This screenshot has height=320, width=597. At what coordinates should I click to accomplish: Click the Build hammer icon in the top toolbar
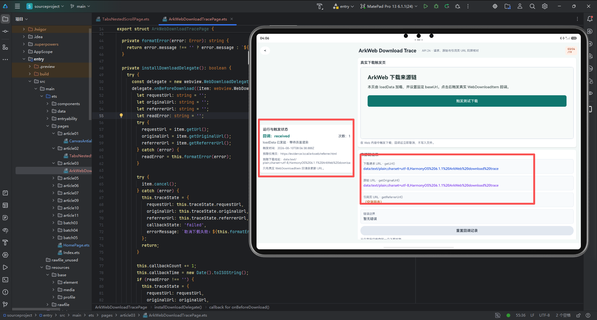320,6
